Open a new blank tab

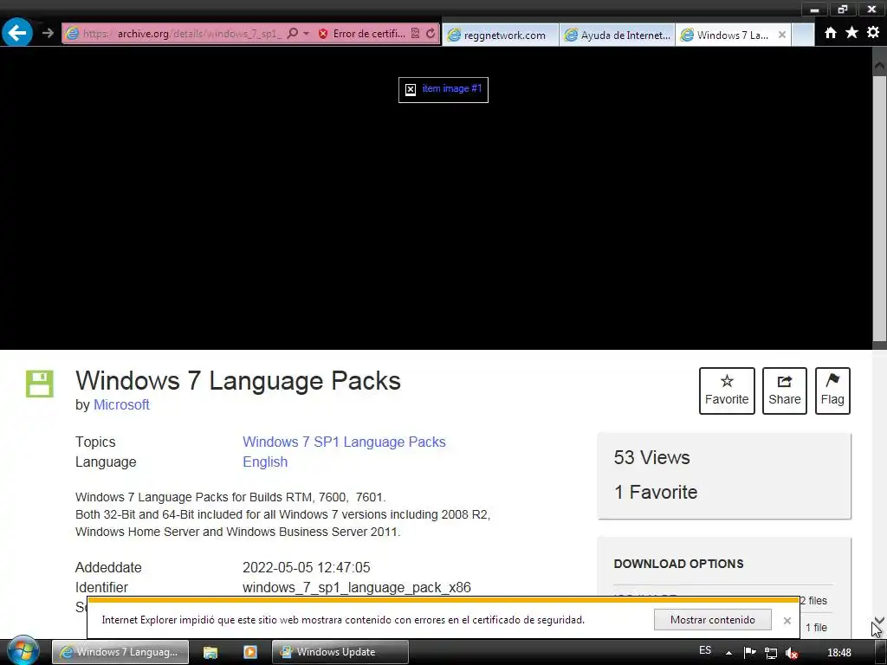point(803,35)
